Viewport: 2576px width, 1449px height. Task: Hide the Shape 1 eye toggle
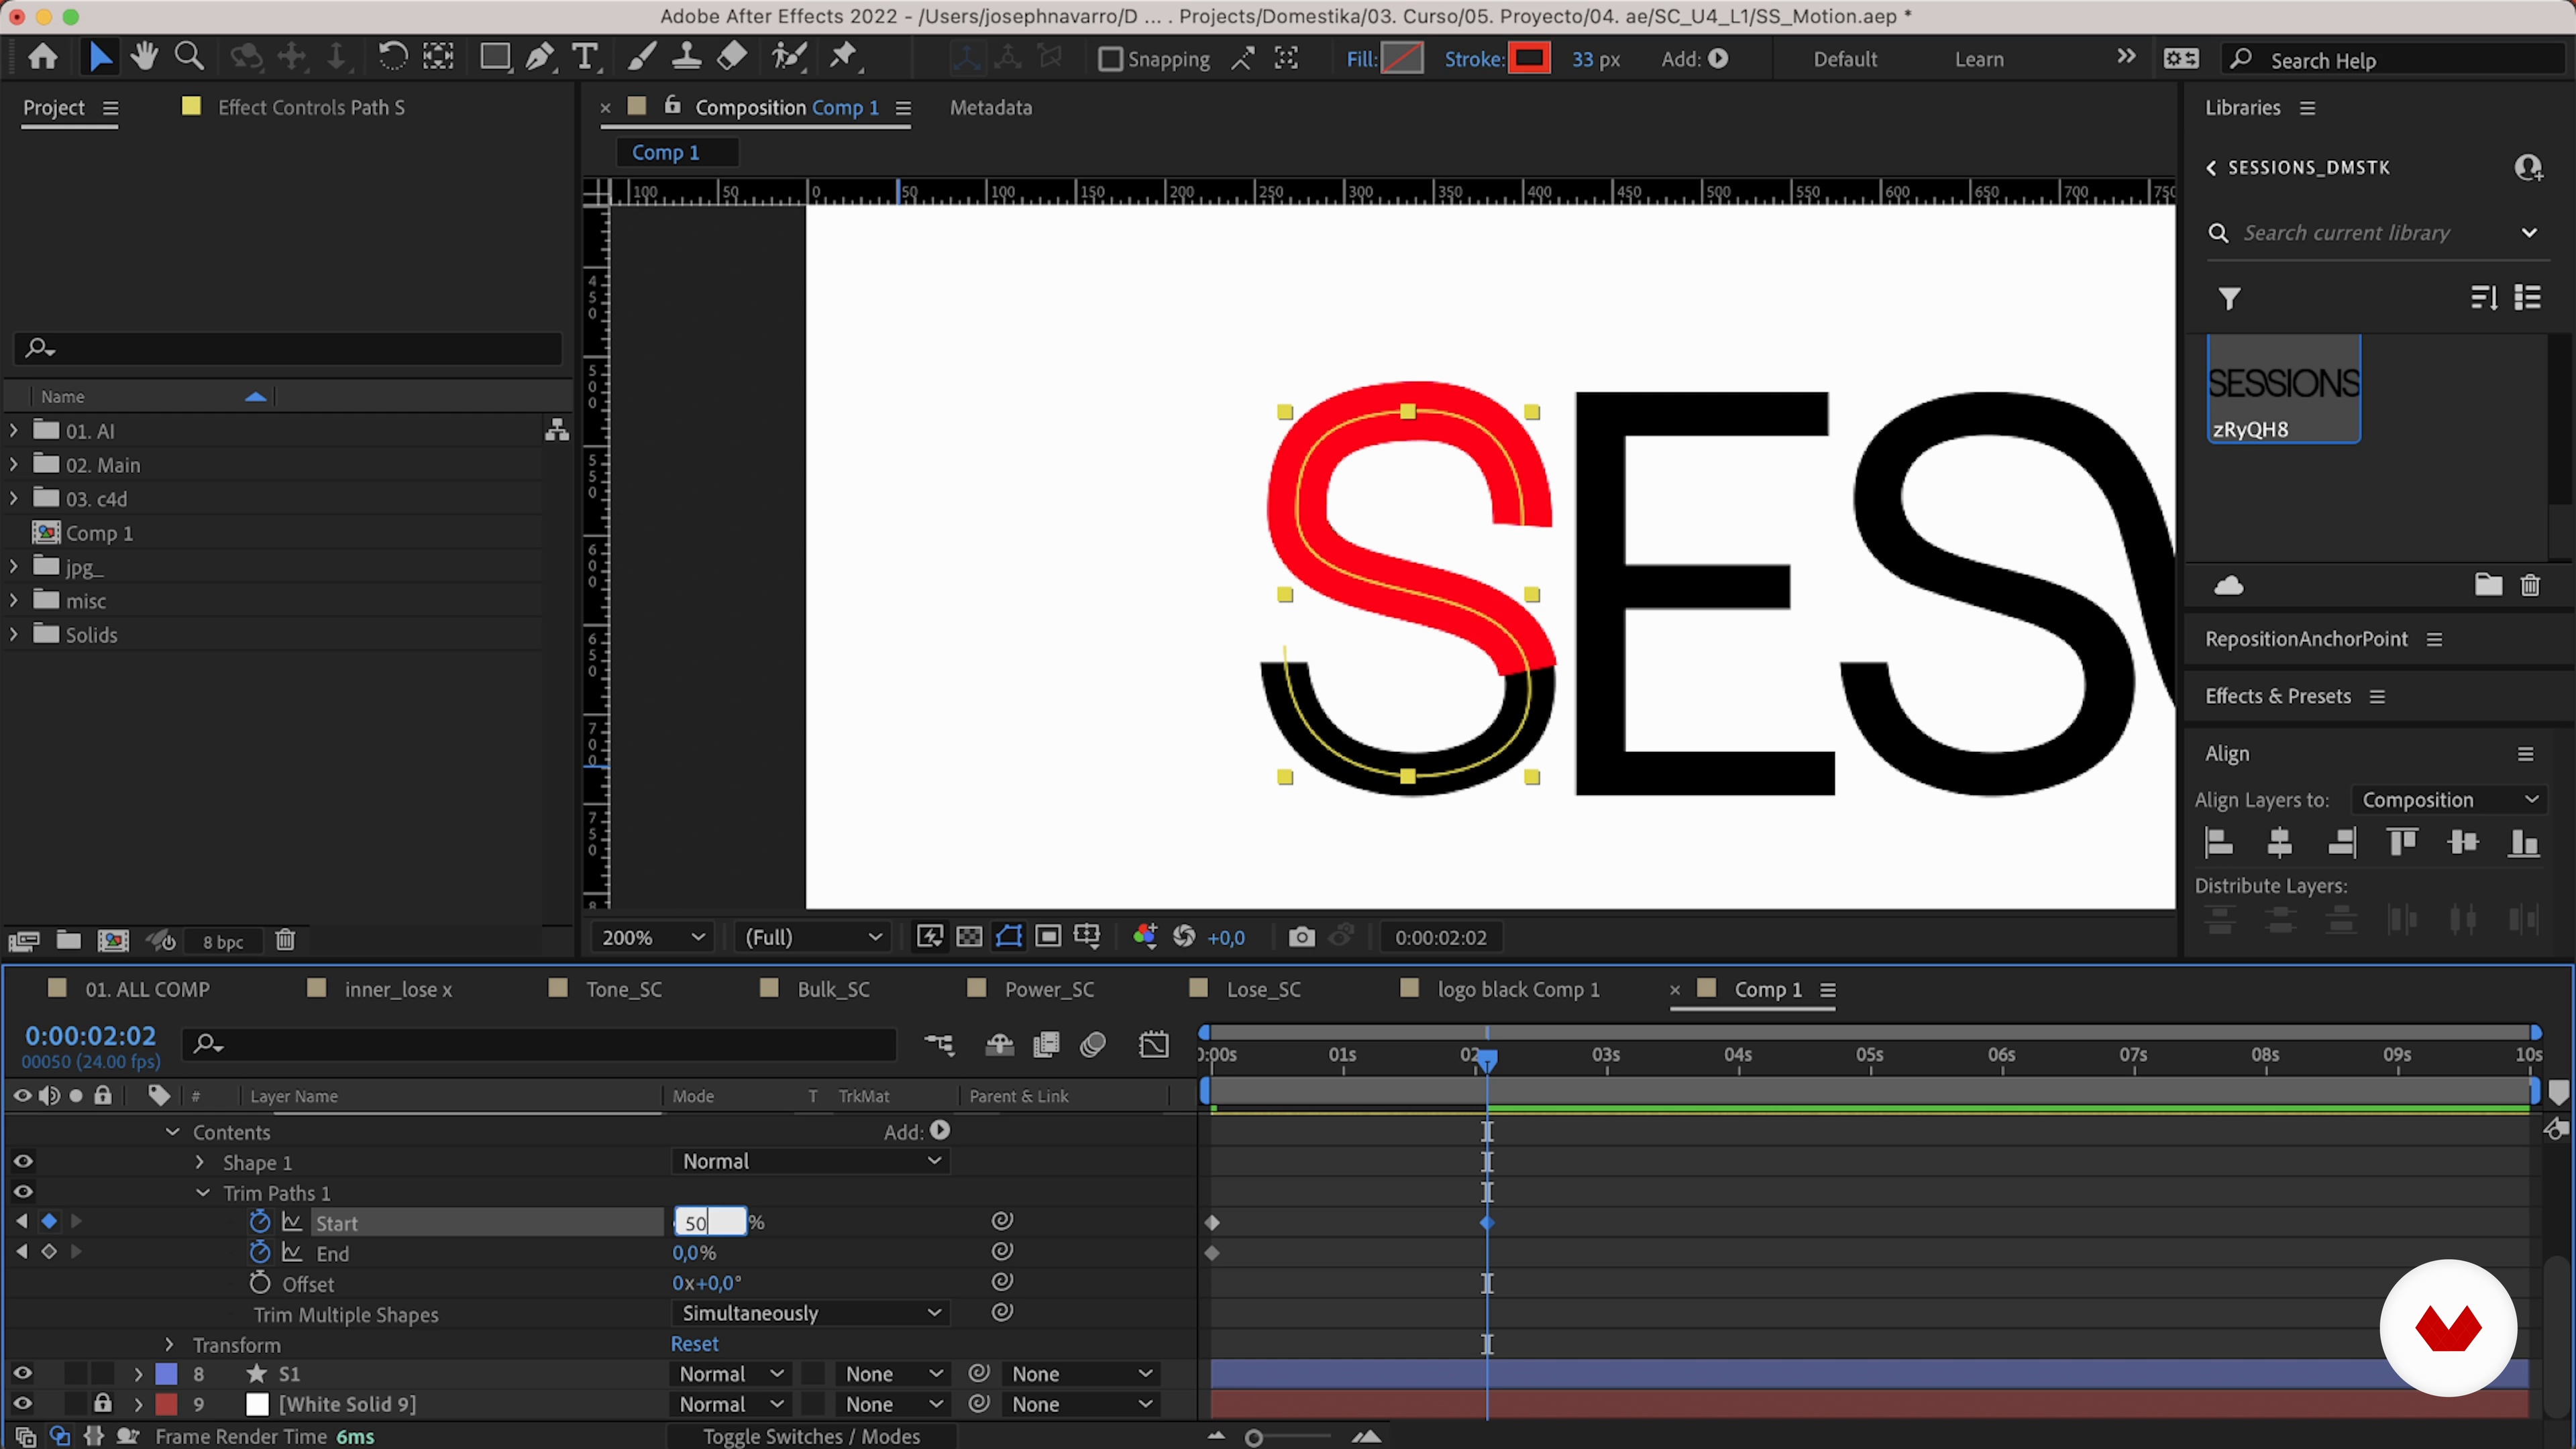coord(23,1161)
